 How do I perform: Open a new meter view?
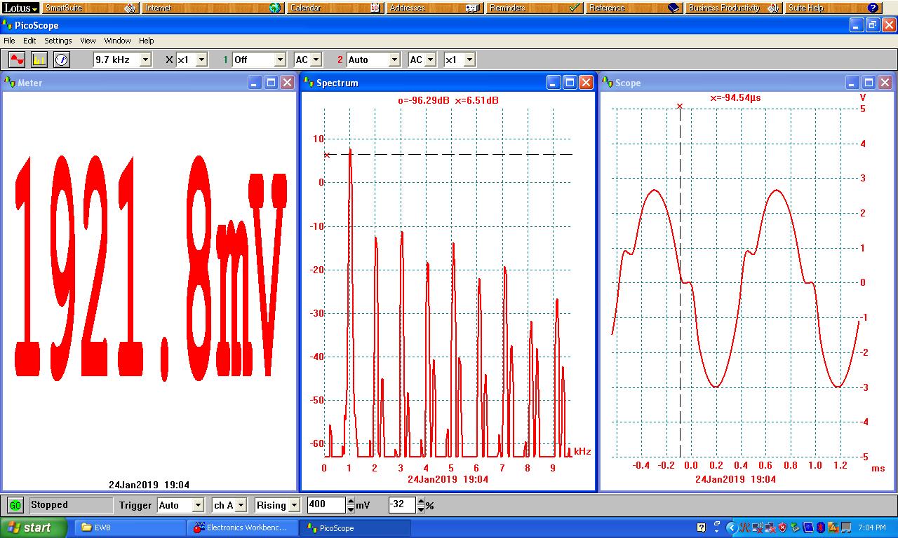(x=62, y=60)
